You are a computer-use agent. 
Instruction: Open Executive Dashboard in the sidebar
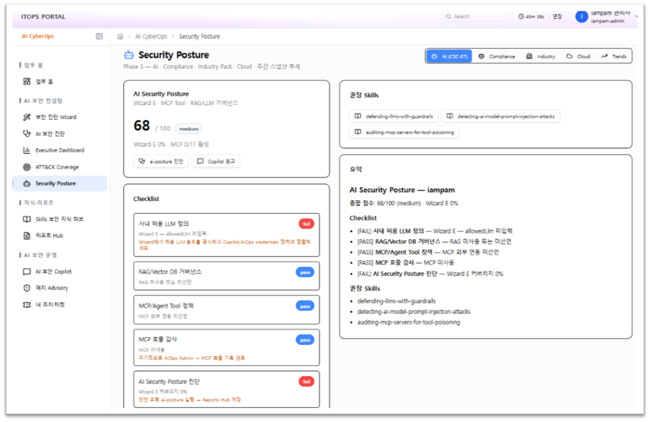point(60,150)
